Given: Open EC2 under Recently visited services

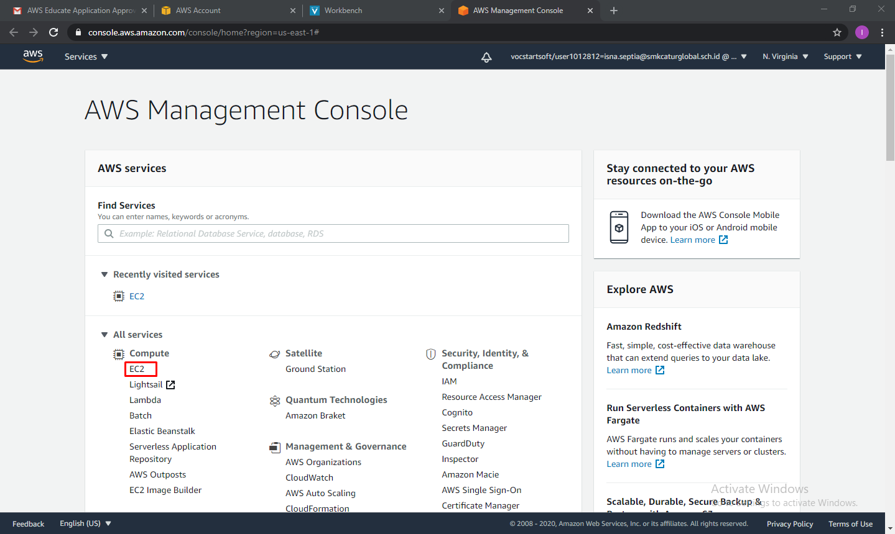Looking at the screenshot, I should click(x=137, y=296).
